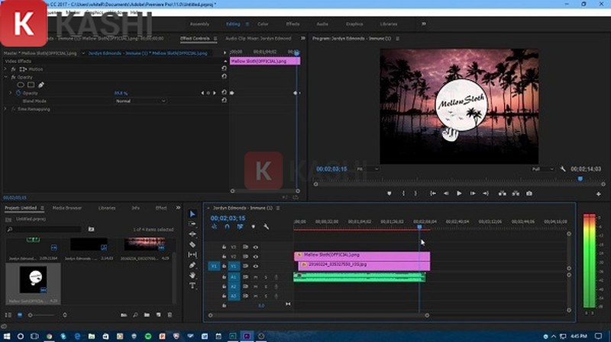Select the Hand tool

click(x=192, y=275)
